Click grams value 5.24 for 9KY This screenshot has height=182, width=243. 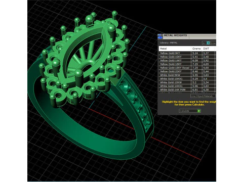pos(195,53)
